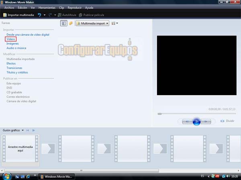
Task: Select the second empty storyboard cell
Action: tap(76, 149)
